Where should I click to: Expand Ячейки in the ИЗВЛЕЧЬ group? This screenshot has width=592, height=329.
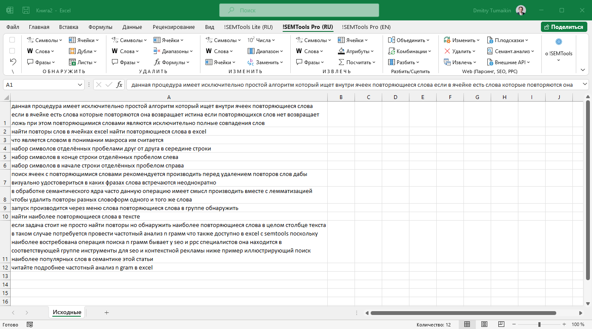pos(353,40)
